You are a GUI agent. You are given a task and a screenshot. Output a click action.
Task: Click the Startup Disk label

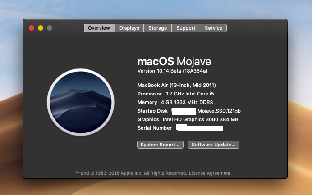[152, 111]
